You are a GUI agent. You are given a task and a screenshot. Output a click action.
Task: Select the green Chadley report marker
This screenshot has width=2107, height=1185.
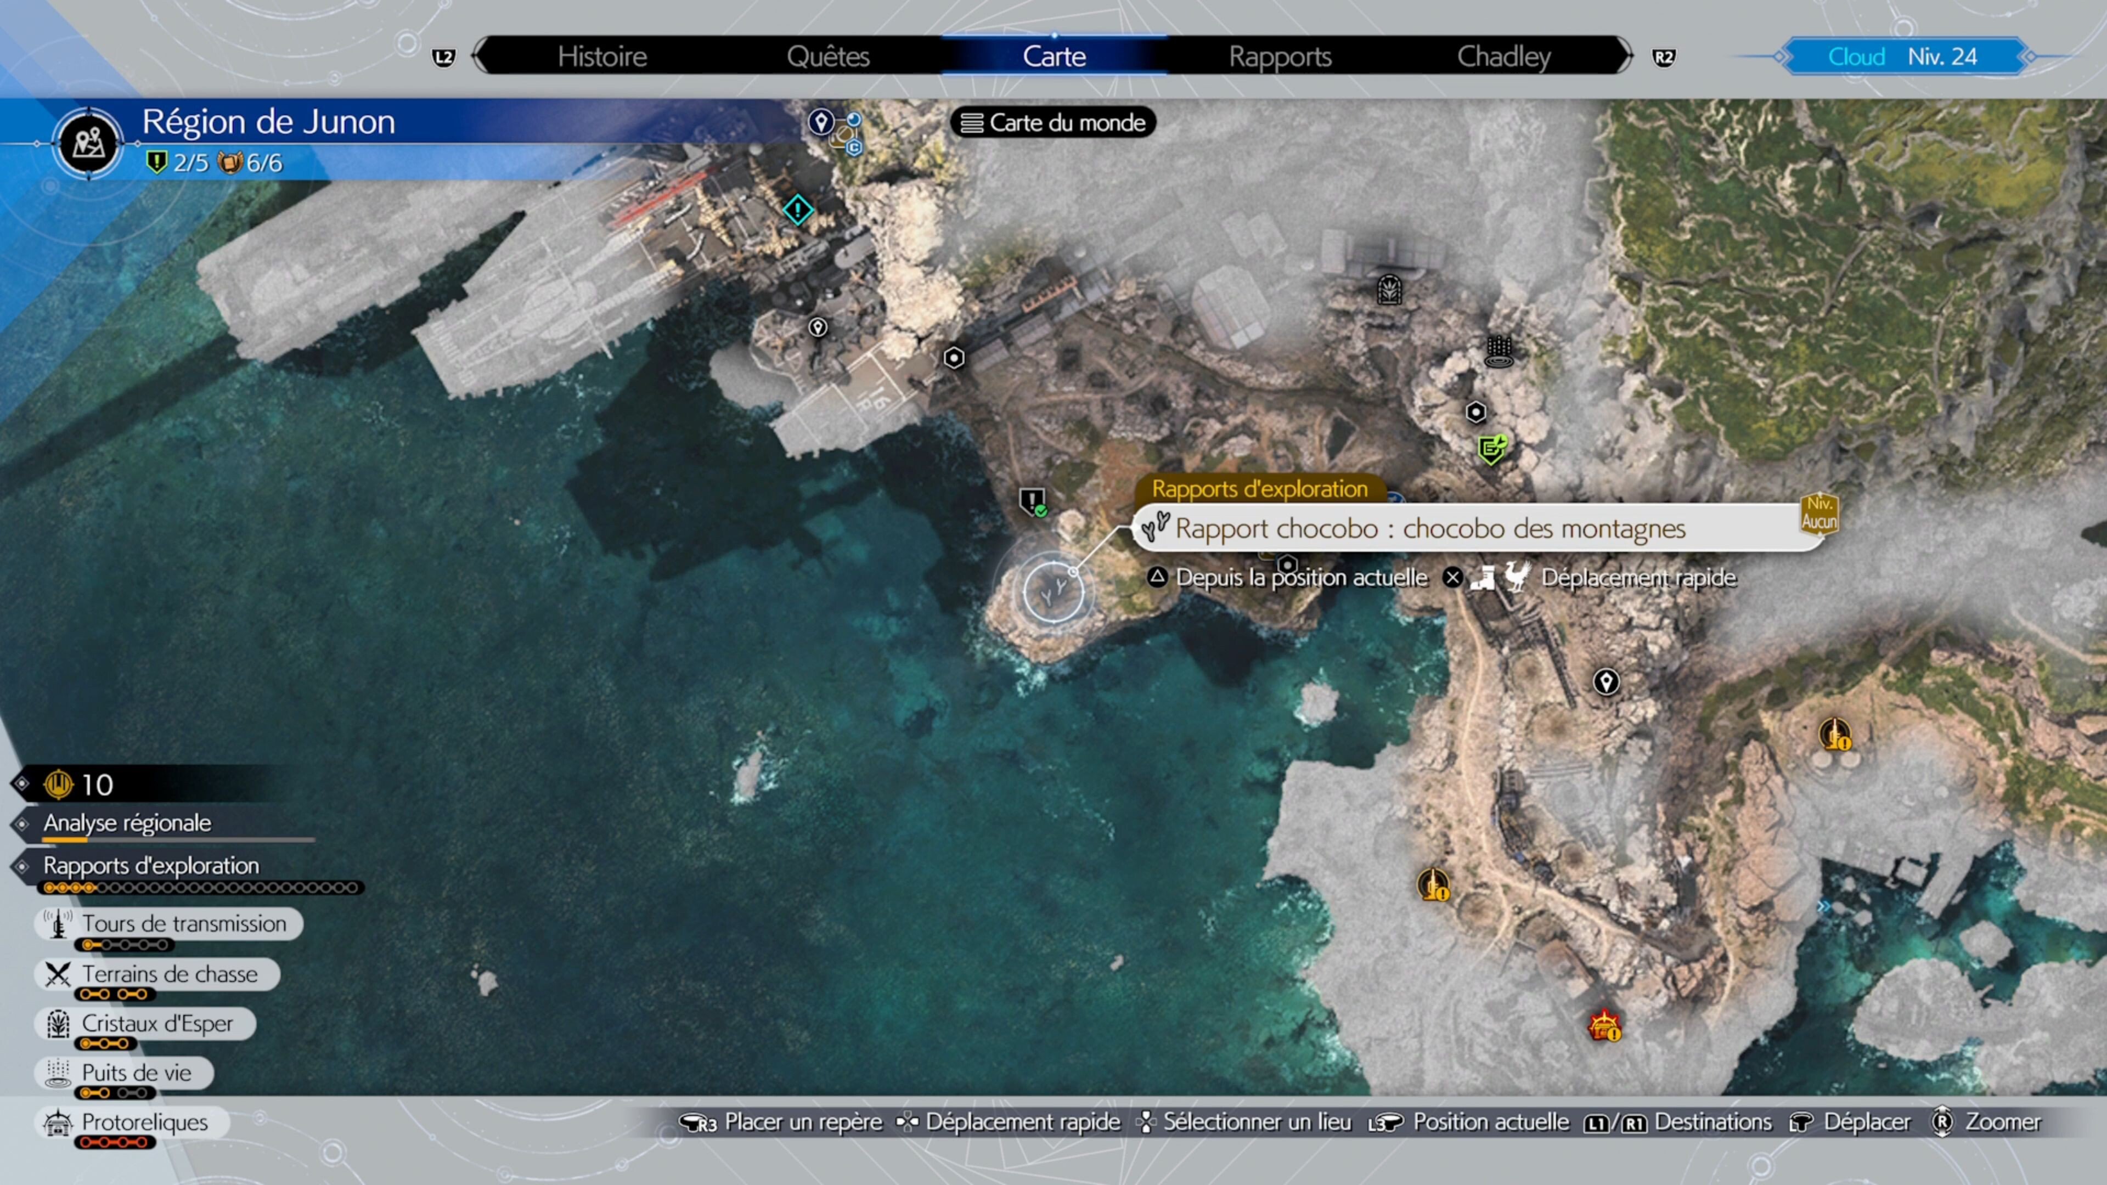click(x=1492, y=449)
